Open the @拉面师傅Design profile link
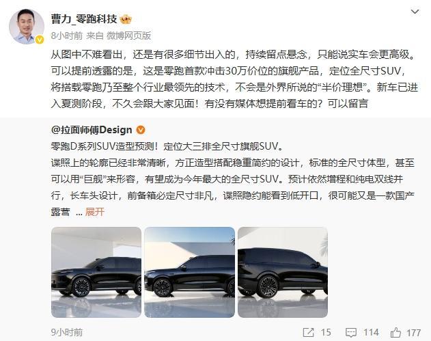This screenshot has width=431, height=341. click(92, 130)
